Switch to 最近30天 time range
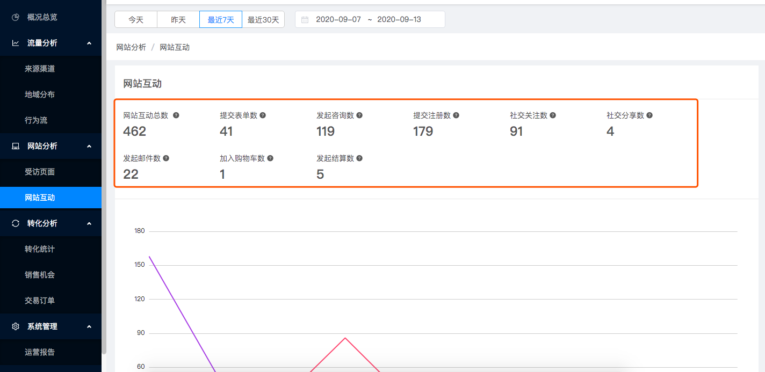Screen dimensions: 765x372 click(263, 20)
